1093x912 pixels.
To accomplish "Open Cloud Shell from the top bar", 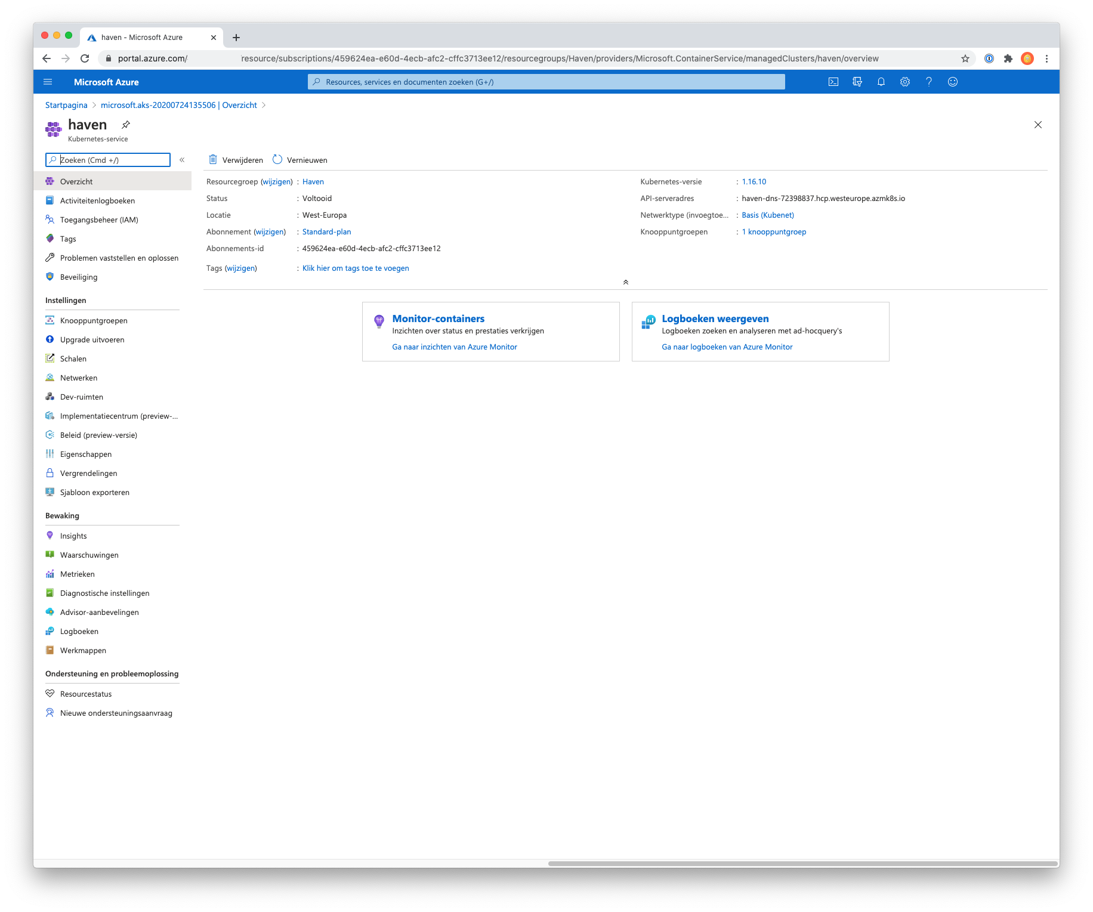I will click(x=833, y=82).
